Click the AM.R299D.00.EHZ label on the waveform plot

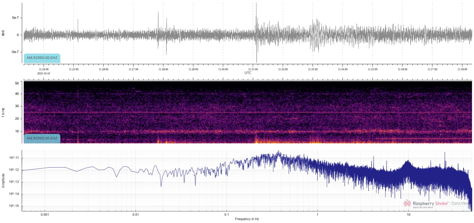coord(42,58)
